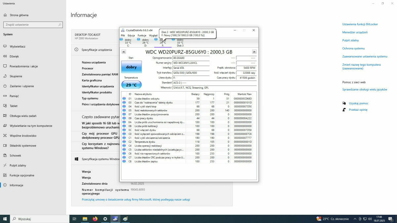Click the 'Znajdź ustawienie' search field
This screenshot has width=397, height=223.
click(x=32, y=25)
